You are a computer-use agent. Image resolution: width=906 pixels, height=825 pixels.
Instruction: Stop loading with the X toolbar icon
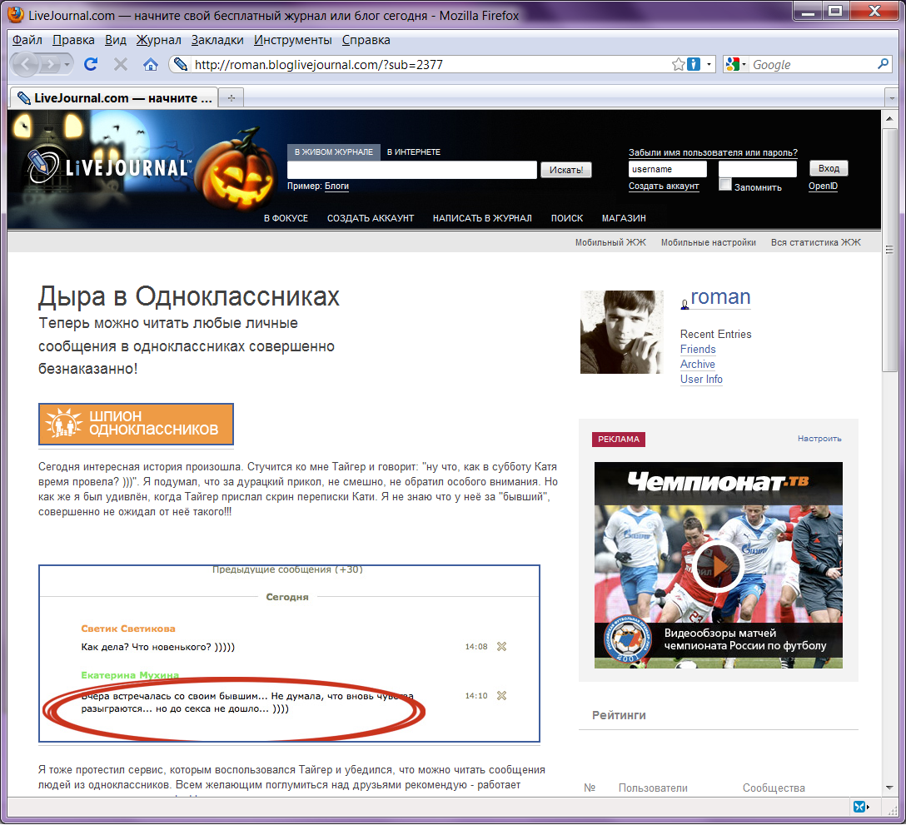(120, 64)
